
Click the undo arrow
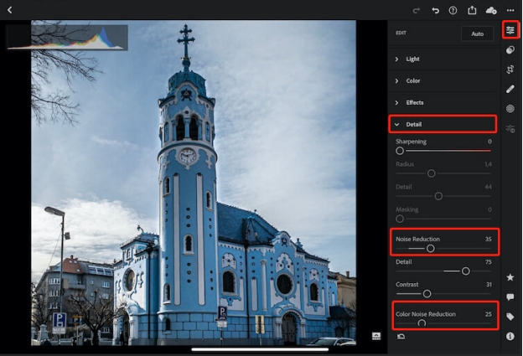[x=435, y=10]
